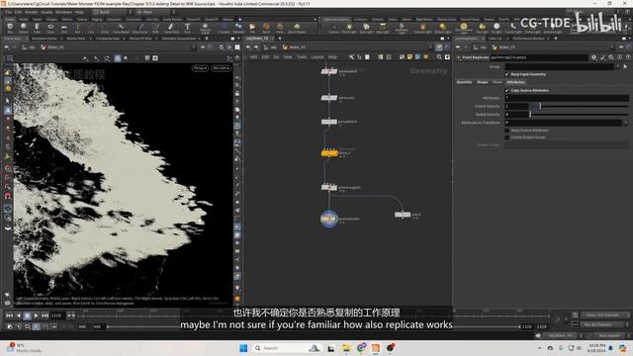Switch to the Performance Monitor tab
This screenshot has height=356, width=633.
[528, 39]
